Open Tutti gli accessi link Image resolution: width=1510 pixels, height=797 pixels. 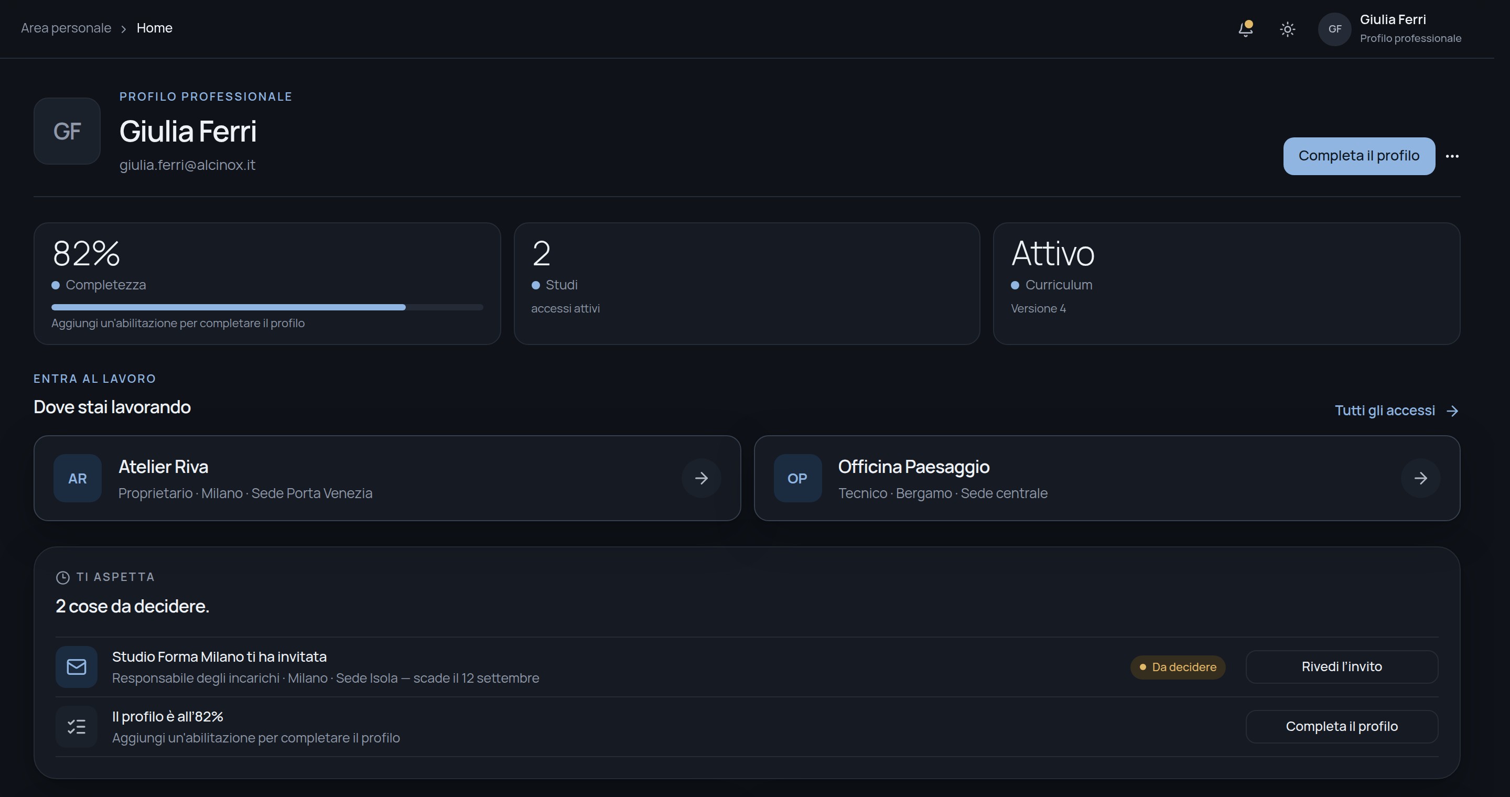1396,410
